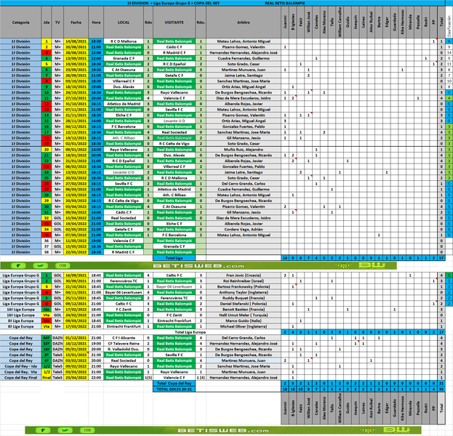Select referee cell 'Cordero Vega, Adrián'

pyautogui.click(x=244, y=229)
